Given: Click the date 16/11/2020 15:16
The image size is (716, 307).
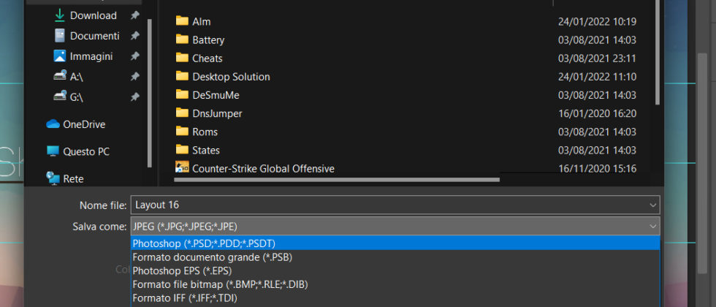Looking at the screenshot, I should pos(598,169).
